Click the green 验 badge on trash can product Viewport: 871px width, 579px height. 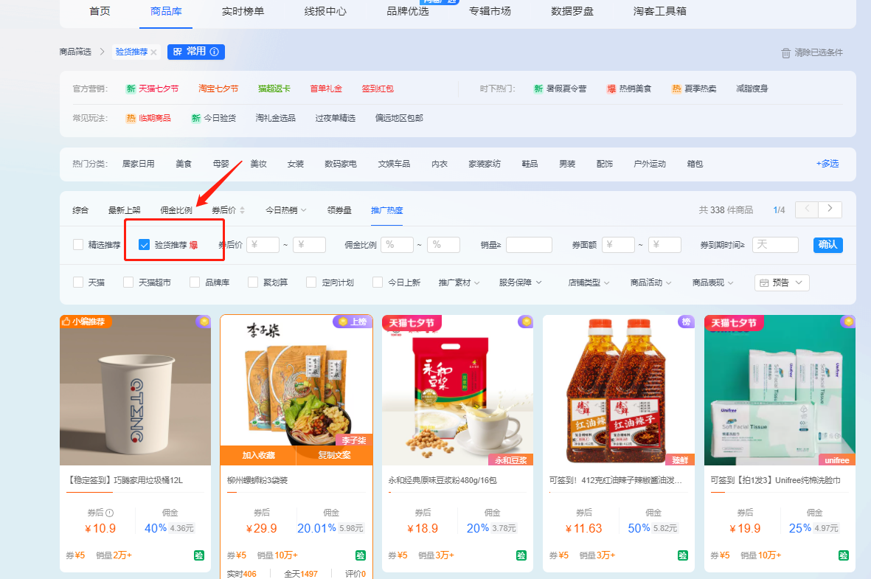[x=199, y=555]
